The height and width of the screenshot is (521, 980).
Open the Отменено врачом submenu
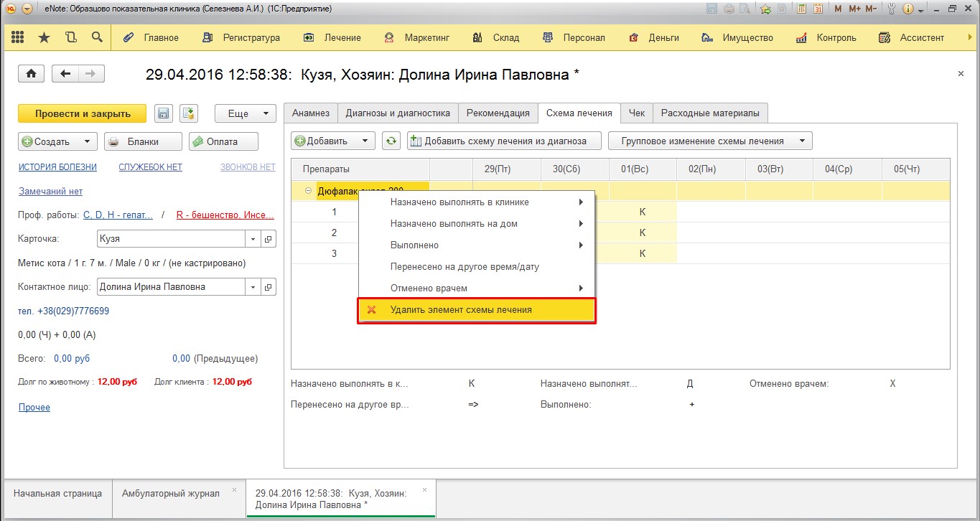[x=477, y=288]
